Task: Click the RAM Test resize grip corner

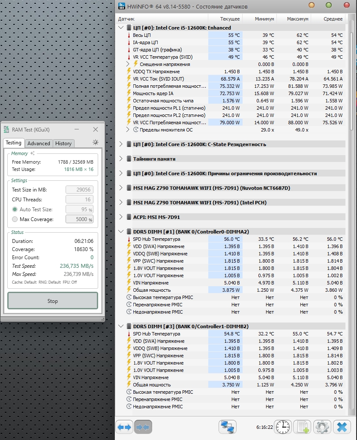Action: coord(103,319)
